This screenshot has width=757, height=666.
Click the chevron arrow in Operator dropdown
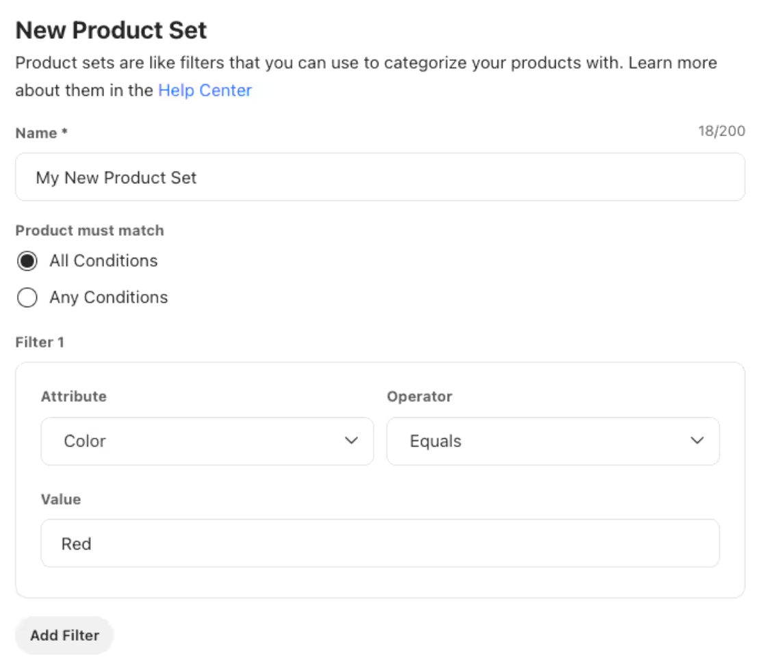tap(697, 441)
